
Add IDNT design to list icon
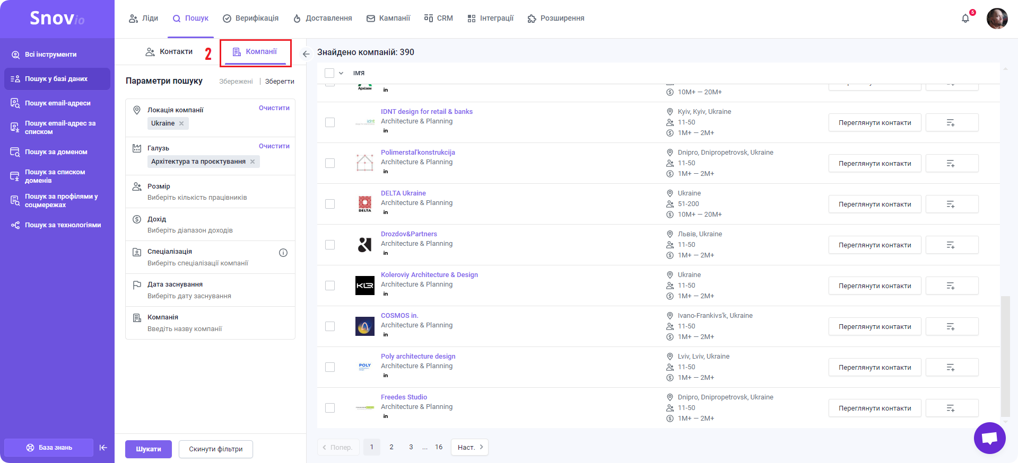[952, 122]
